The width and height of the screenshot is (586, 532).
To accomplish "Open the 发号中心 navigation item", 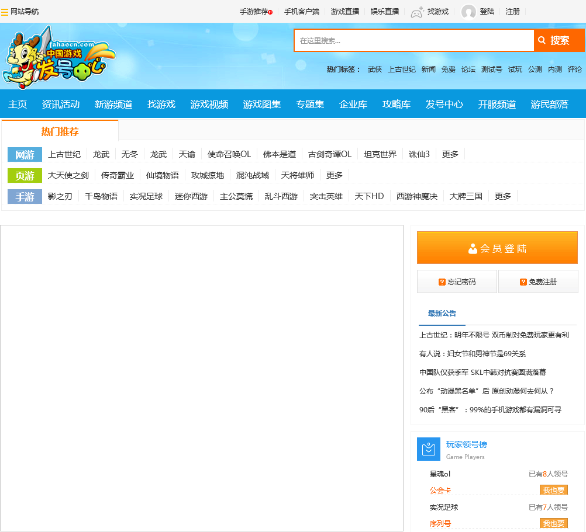I will [x=444, y=104].
